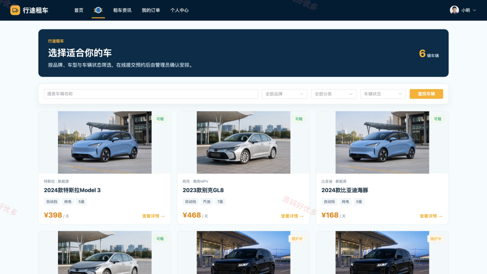Click the 汽油 tag on GL8 card
The height and width of the screenshot is (274, 487).
(206, 202)
